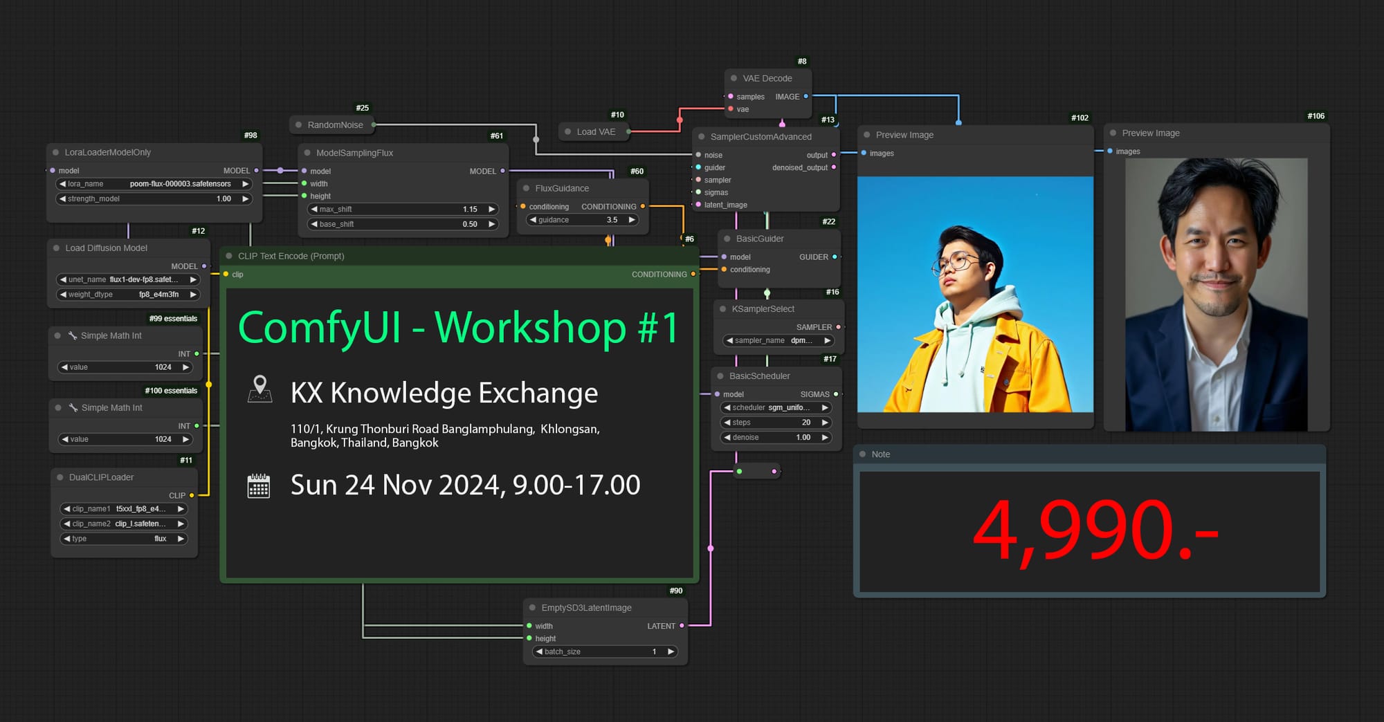Click the MODEL output port of Load Diffusion Model
Screen dimensions: 1384x722
pos(204,266)
